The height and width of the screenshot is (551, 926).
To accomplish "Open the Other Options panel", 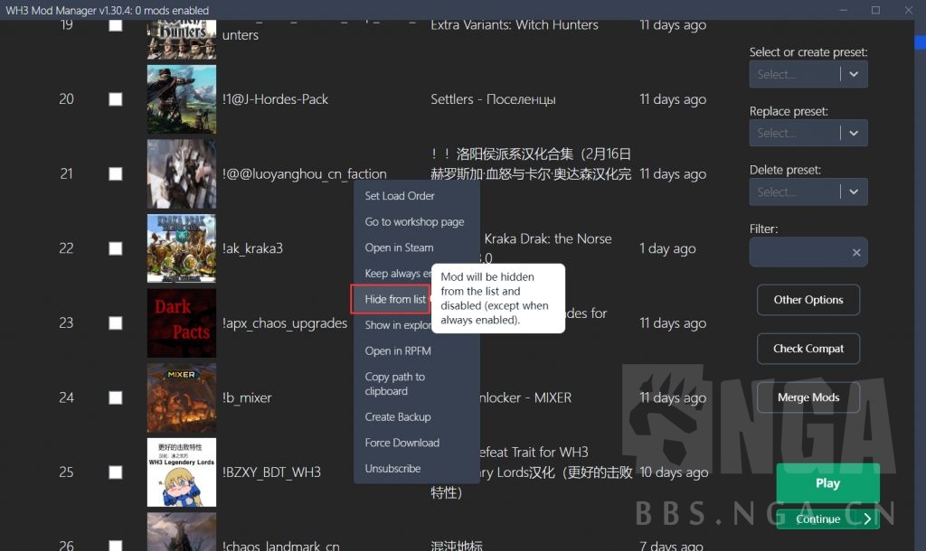I will 808,300.
